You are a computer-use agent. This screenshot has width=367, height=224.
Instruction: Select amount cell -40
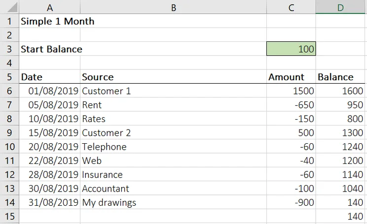291,160
